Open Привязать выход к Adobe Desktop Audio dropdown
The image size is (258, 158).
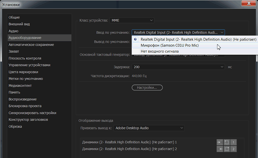click(149, 128)
